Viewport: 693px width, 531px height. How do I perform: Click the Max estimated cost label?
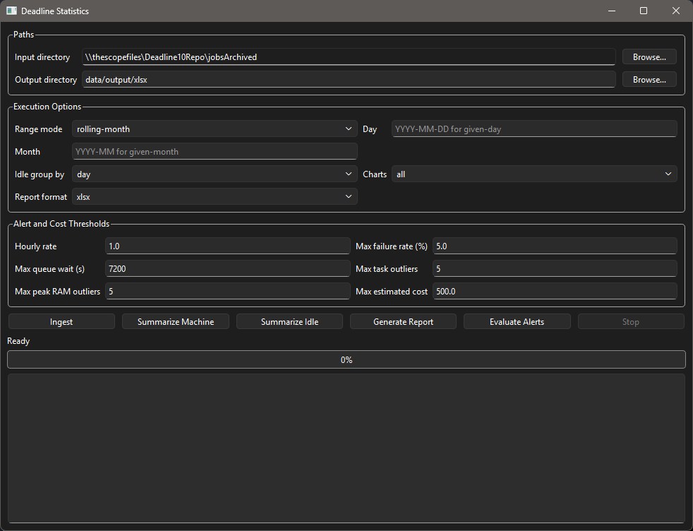tap(392, 291)
